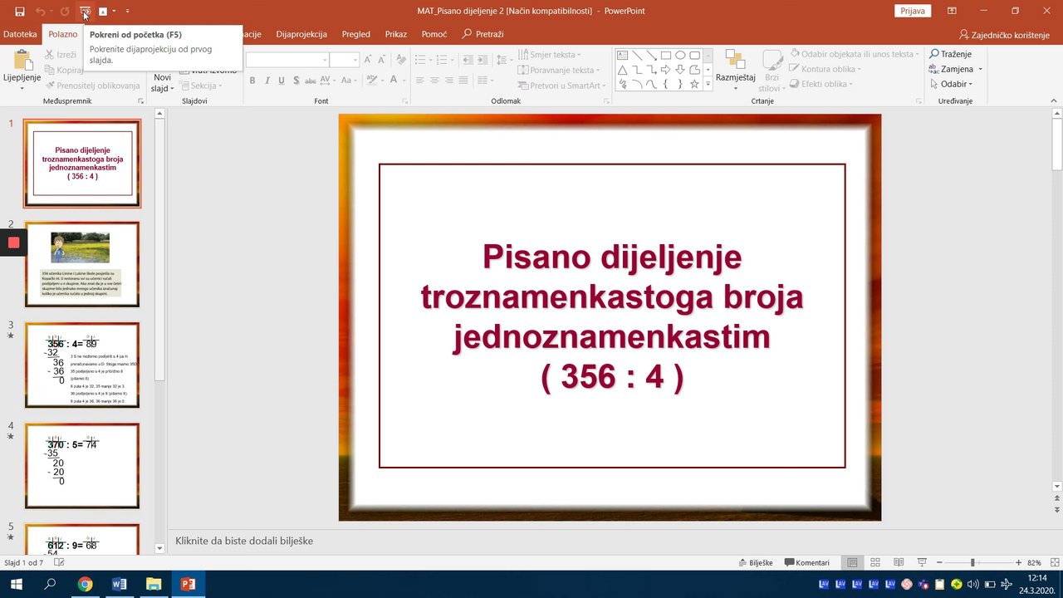Open the Zamjena replace dropdown arrow

pyautogui.click(x=981, y=69)
